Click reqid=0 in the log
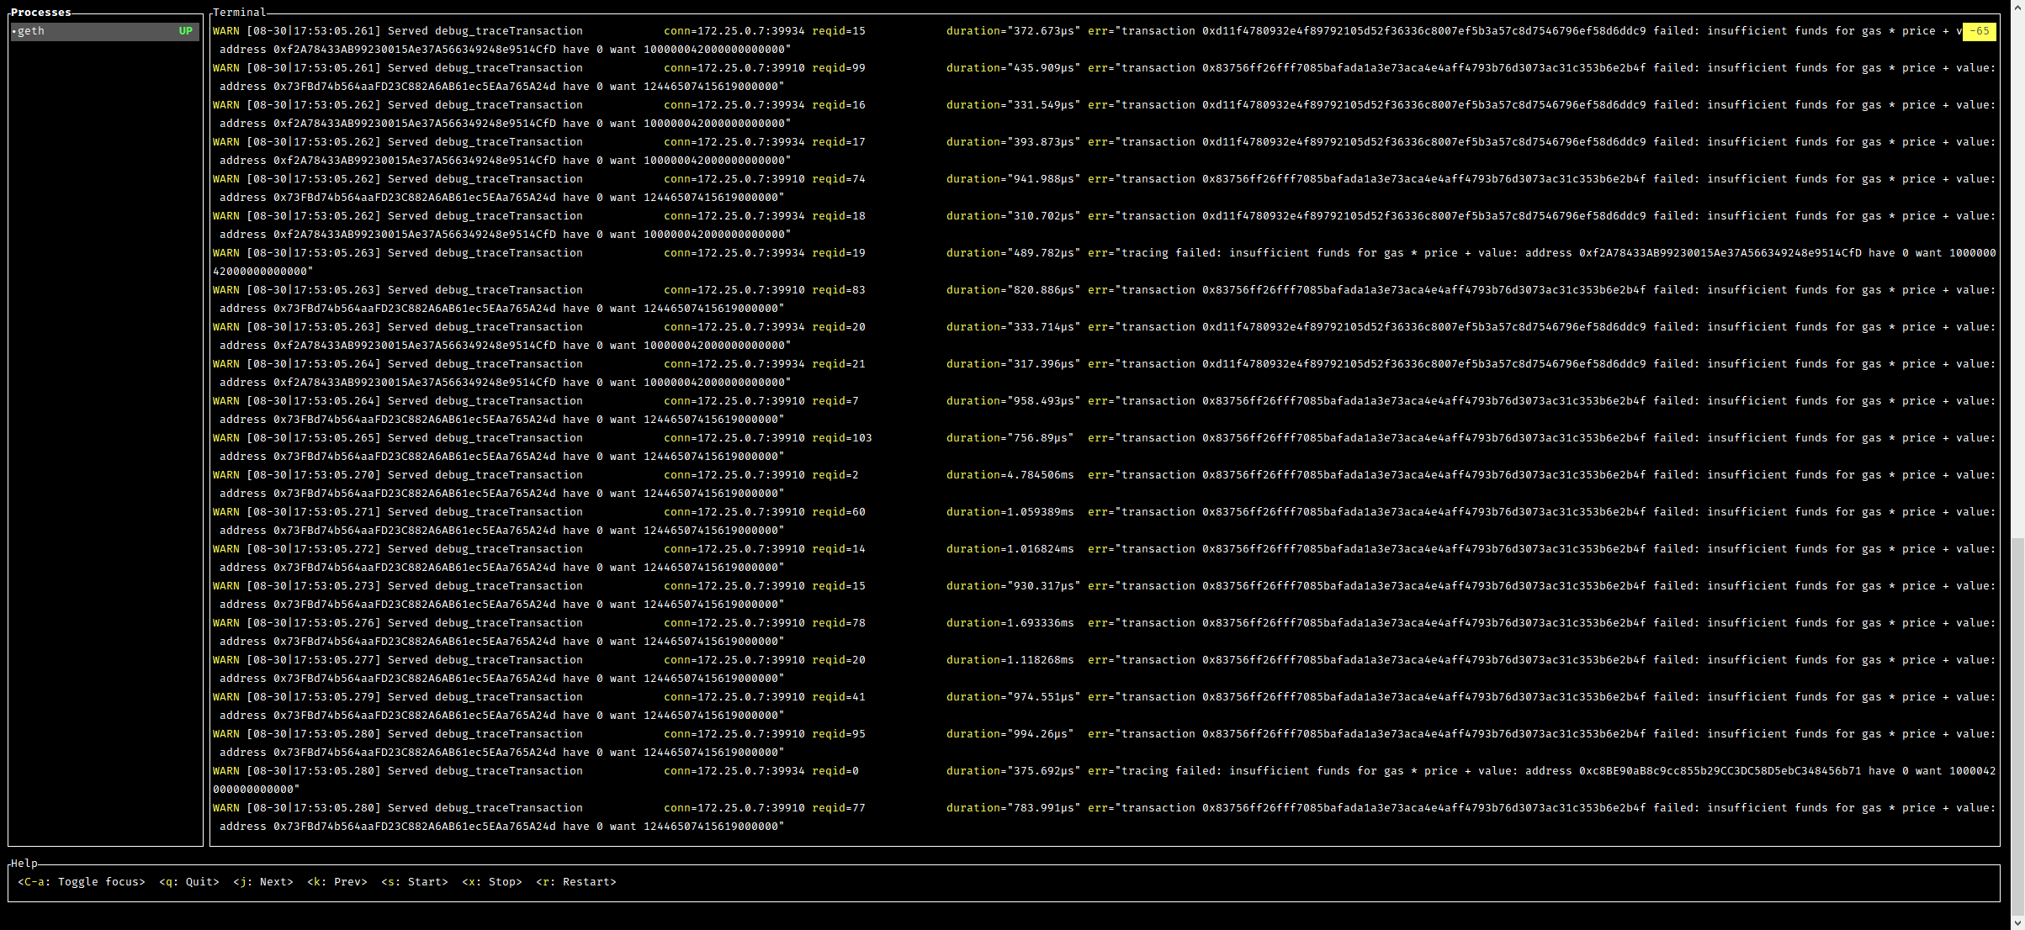The height and width of the screenshot is (930, 2025). [x=835, y=771]
